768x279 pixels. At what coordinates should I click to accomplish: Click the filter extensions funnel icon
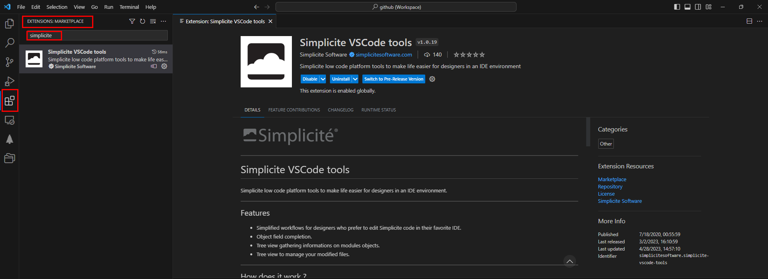coord(132,21)
